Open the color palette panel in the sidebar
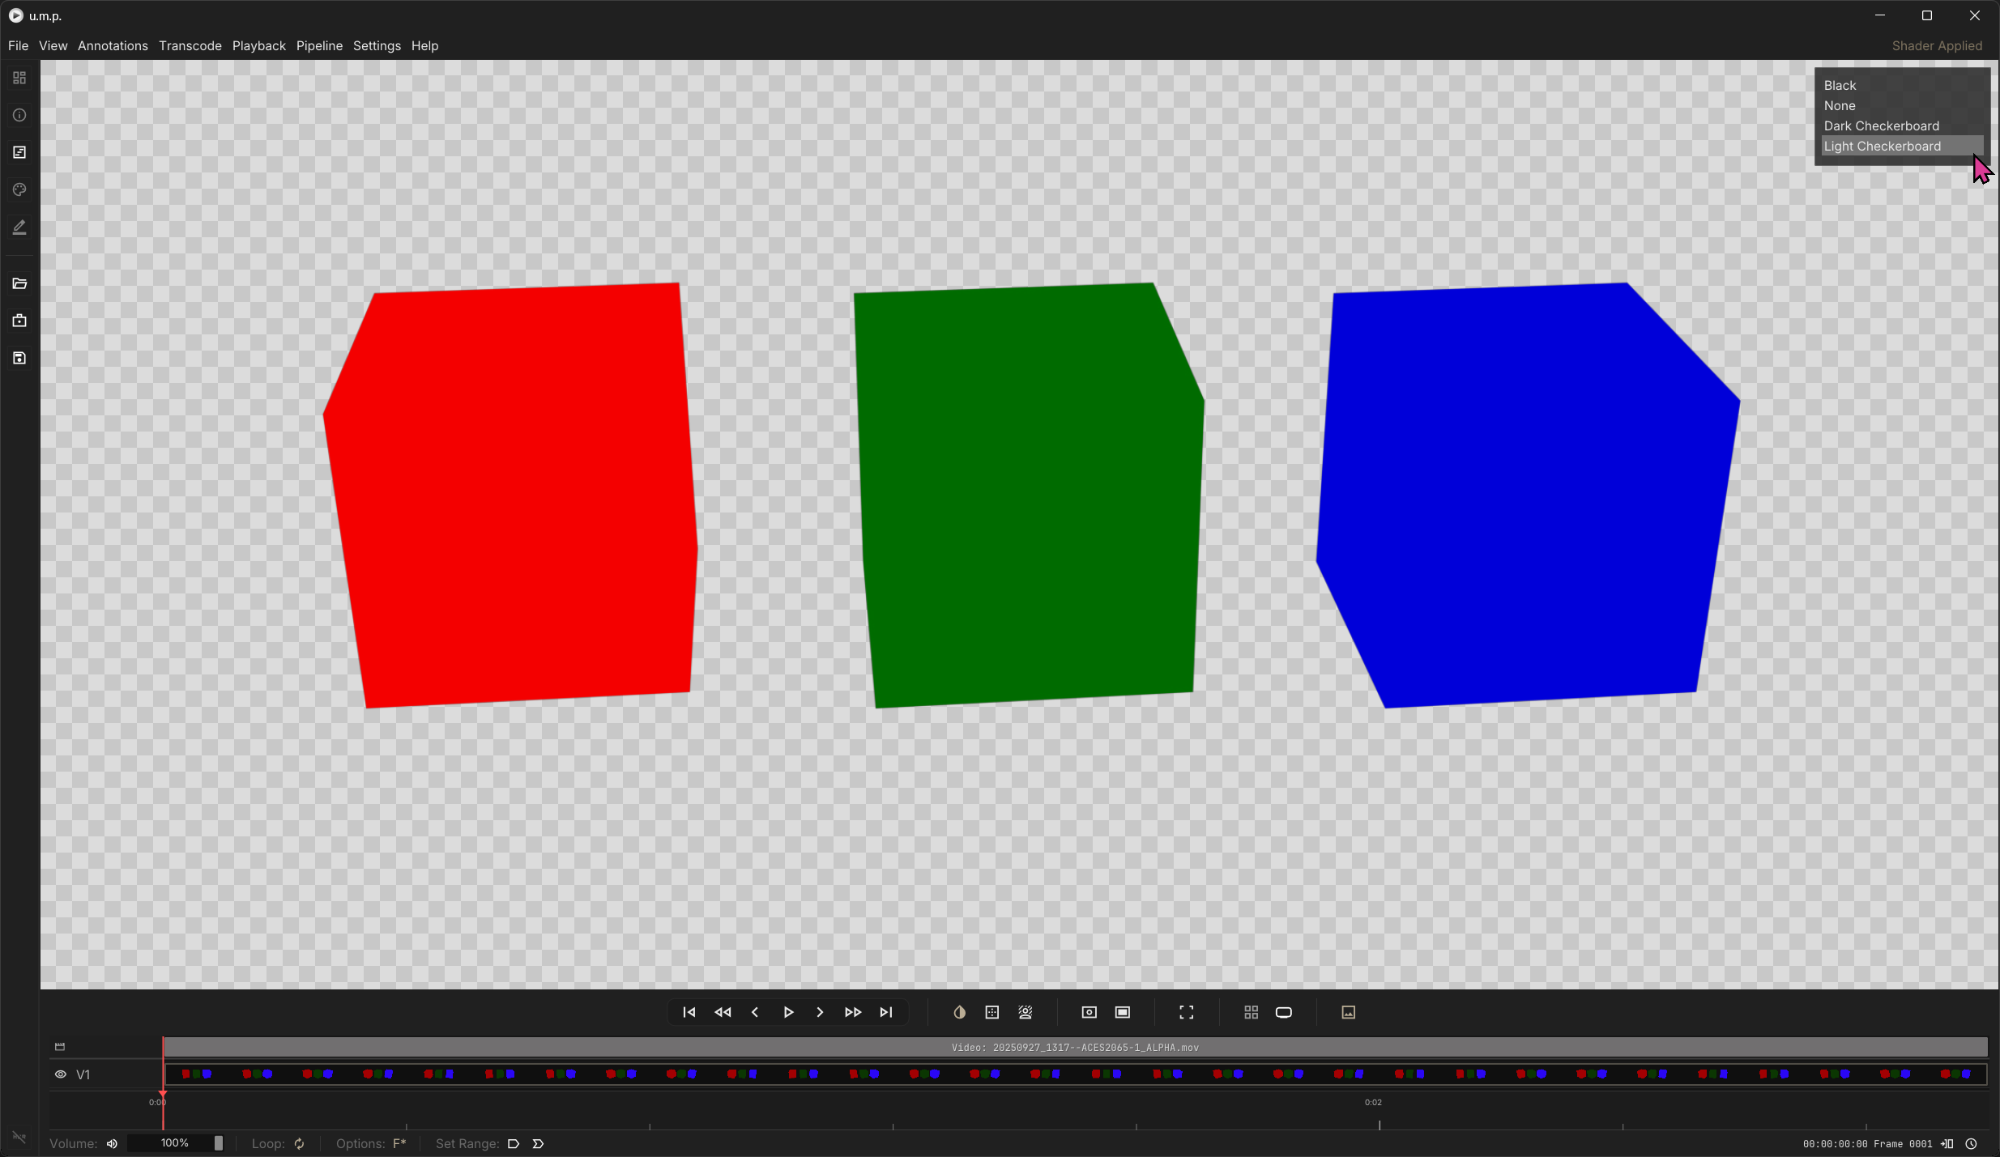The height and width of the screenshot is (1157, 2000). [x=19, y=190]
